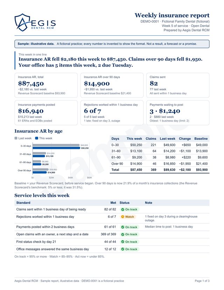Click the Weekly insurance report title
224x290 pixels.
172,15
